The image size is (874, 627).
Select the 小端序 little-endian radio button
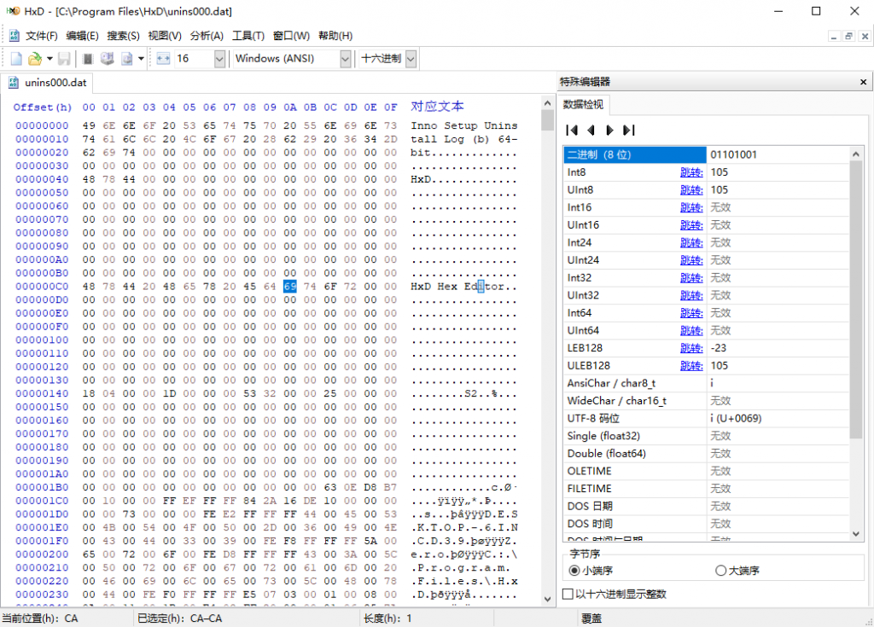(x=574, y=571)
